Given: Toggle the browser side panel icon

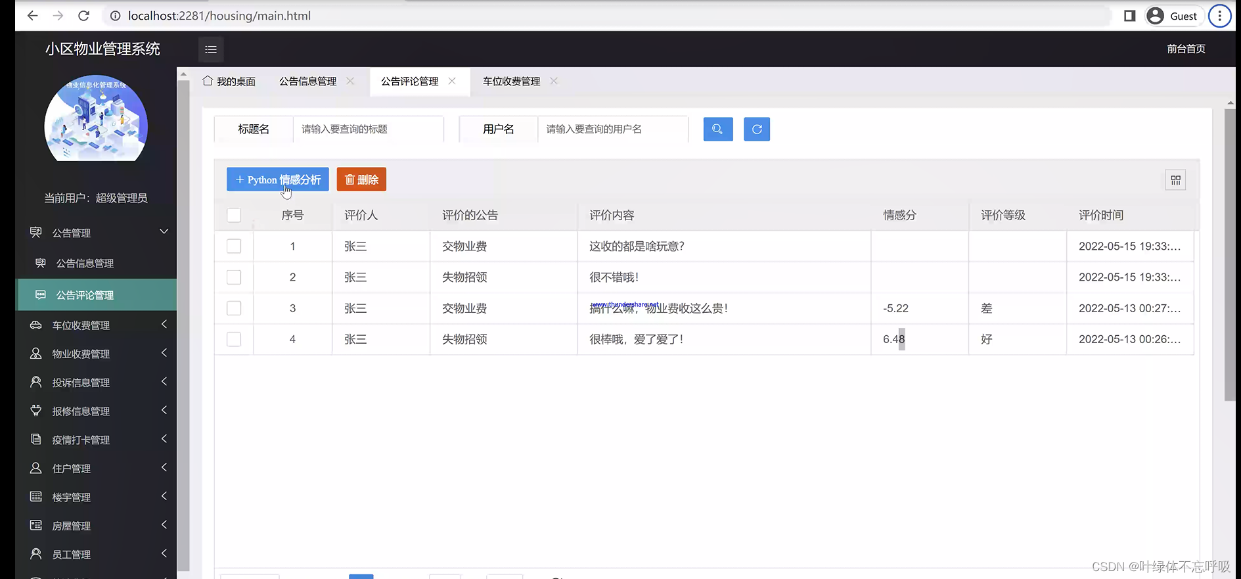Looking at the screenshot, I should pyautogui.click(x=1129, y=16).
